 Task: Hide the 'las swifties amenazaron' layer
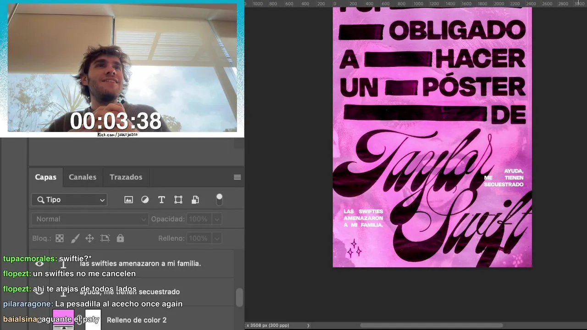tap(39, 264)
